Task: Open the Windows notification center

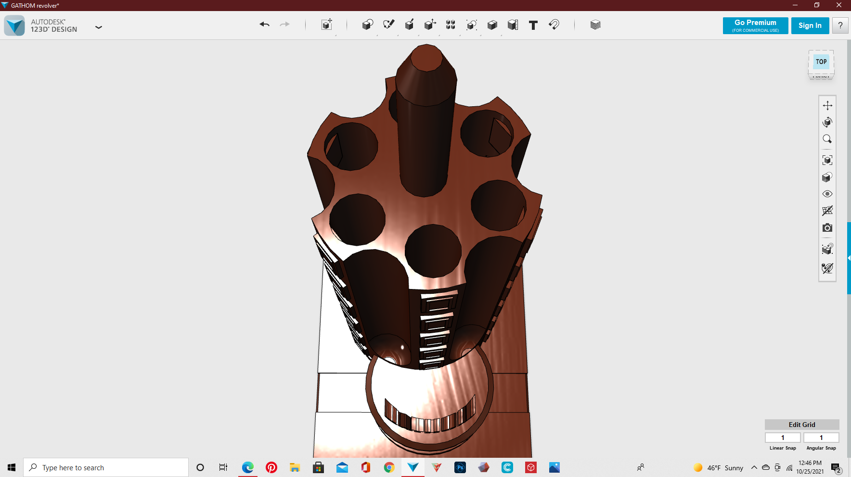Action: point(836,468)
